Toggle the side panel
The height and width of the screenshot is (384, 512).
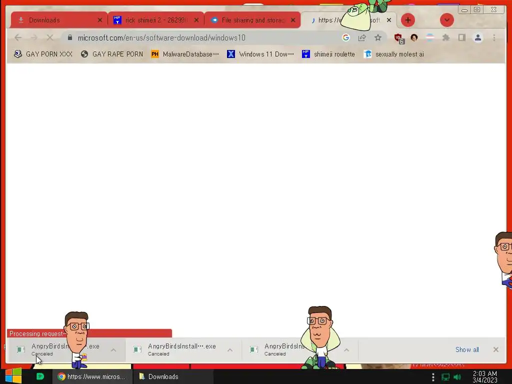click(461, 38)
